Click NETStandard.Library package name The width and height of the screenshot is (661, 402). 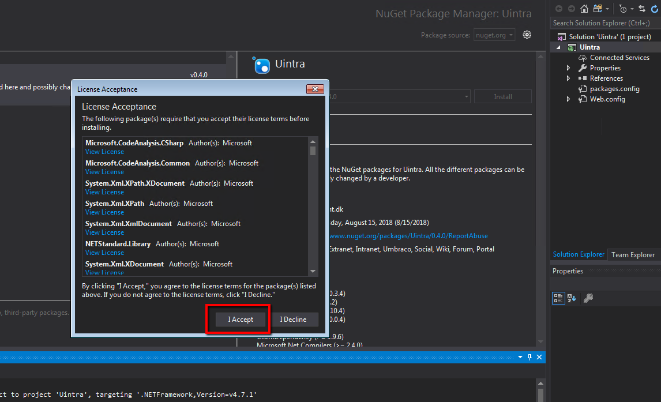tap(118, 243)
